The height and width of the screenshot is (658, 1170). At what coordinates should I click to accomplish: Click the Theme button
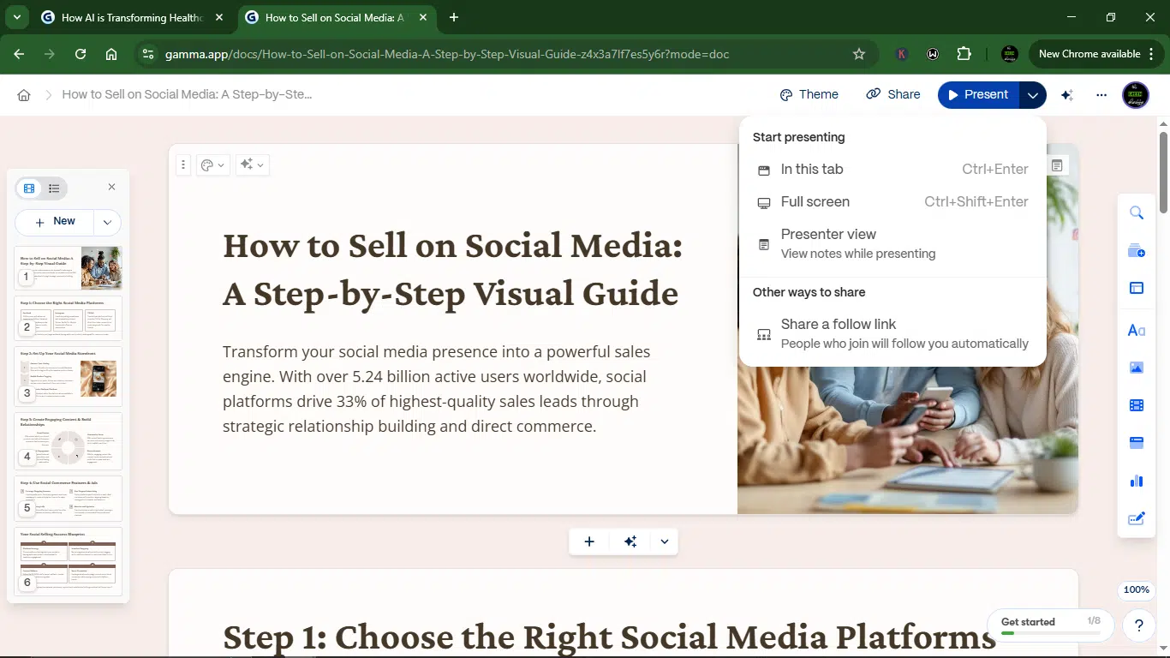pos(809,95)
